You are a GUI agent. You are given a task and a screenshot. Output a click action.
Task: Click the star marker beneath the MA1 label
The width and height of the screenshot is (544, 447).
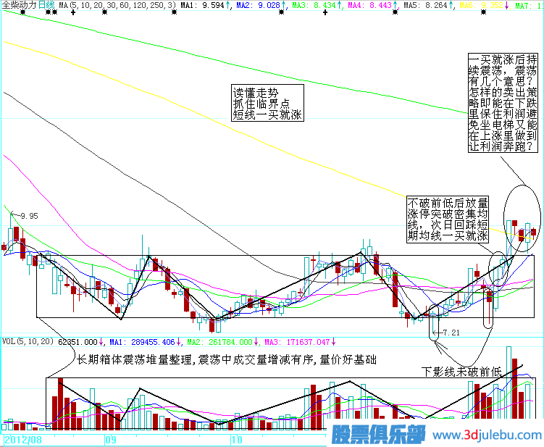click(174, 13)
